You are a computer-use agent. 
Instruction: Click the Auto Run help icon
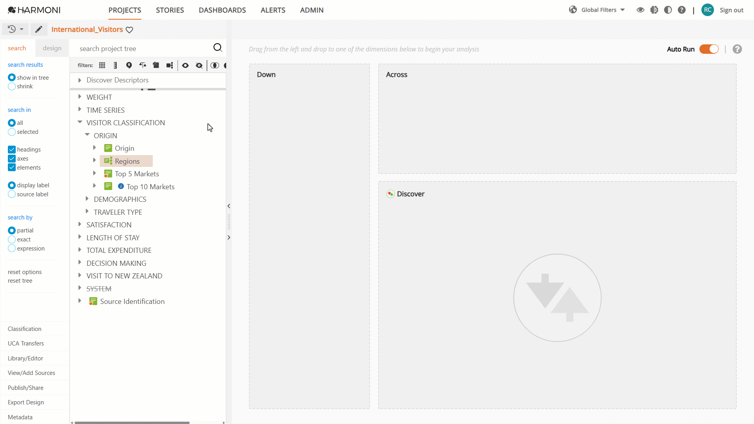[x=737, y=49]
